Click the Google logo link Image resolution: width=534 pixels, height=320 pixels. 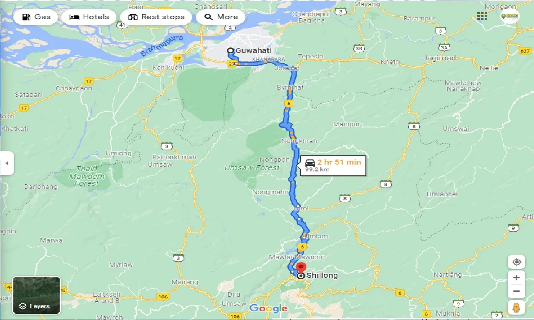[268, 309]
